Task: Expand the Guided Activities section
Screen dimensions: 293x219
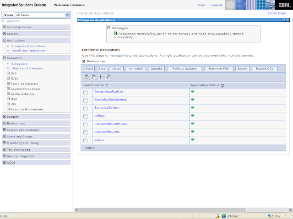Action: pyautogui.click(x=5, y=27)
